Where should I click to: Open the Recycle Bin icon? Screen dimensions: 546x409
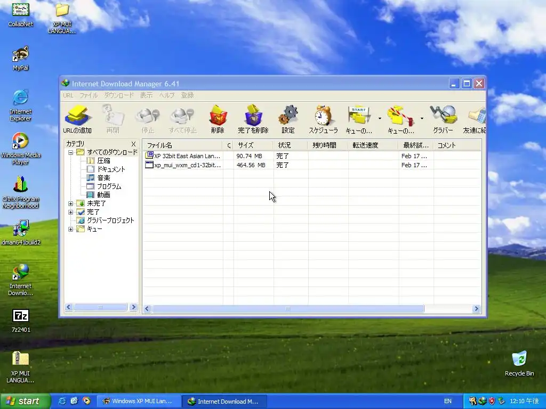click(x=519, y=363)
